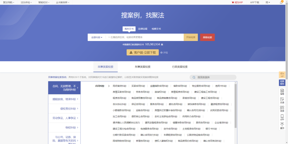Open the 房屋买卖合同纠纷 link

pos(122,92)
